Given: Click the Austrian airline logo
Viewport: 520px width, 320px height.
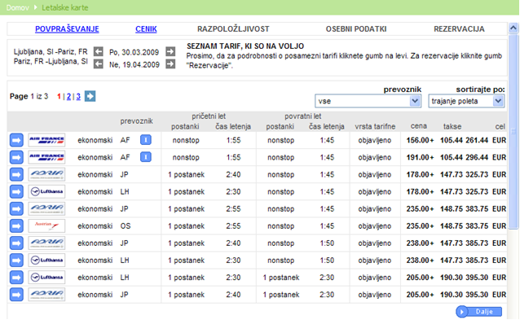Looking at the screenshot, I should (x=46, y=226).
